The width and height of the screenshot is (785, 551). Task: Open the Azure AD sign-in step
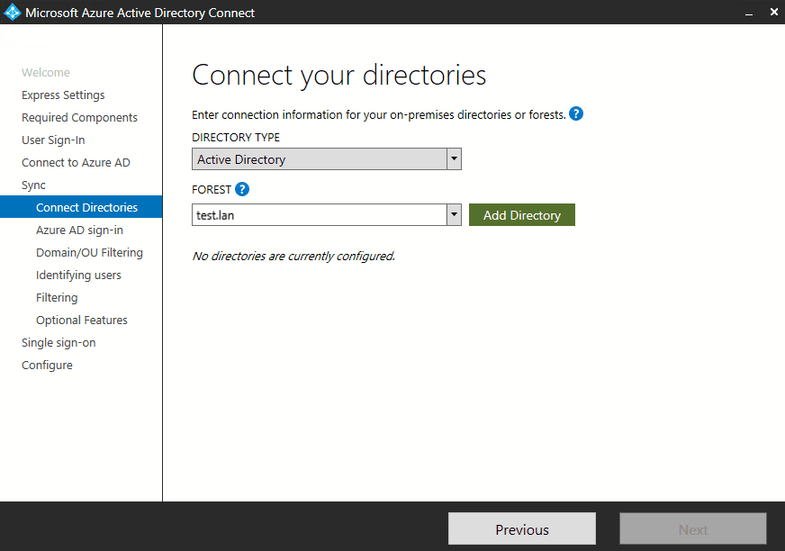coord(79,230)
